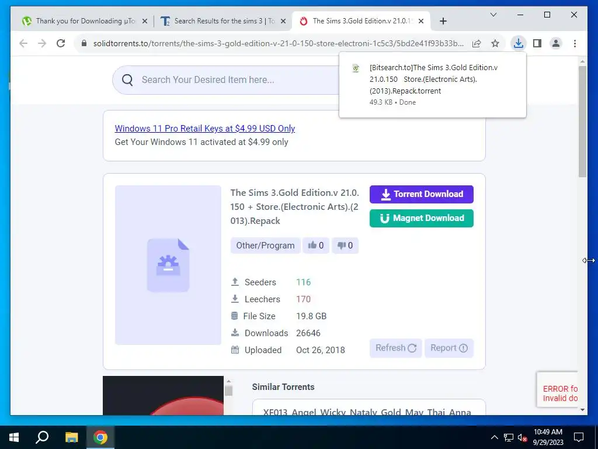The height and width of the screenshot is (449, 598).
Task: Click the Uploaded calendar icon
Action: click(235, 350)
